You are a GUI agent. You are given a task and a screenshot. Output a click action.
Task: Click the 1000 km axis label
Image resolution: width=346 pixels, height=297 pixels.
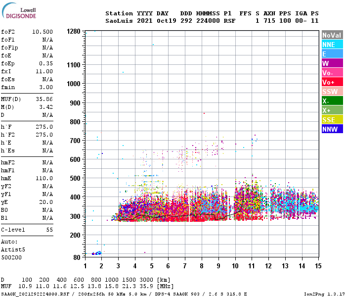74,84
